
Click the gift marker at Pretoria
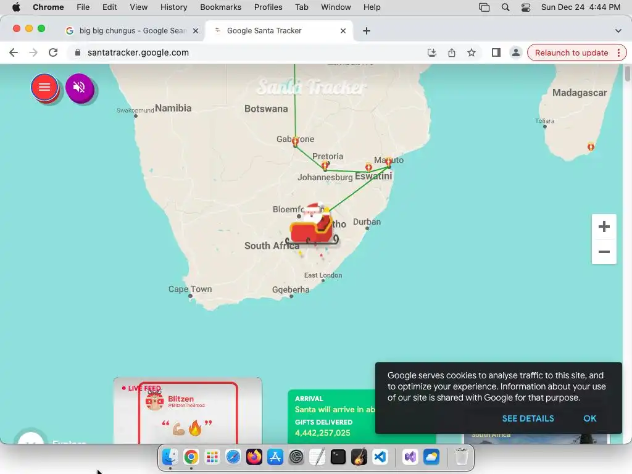tap(325, 165)
